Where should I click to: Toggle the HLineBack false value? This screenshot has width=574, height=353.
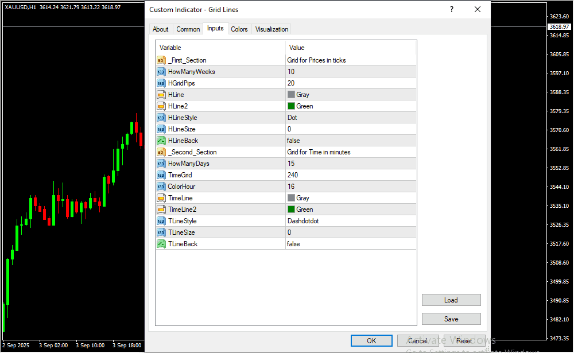click(x=293, y=141)
